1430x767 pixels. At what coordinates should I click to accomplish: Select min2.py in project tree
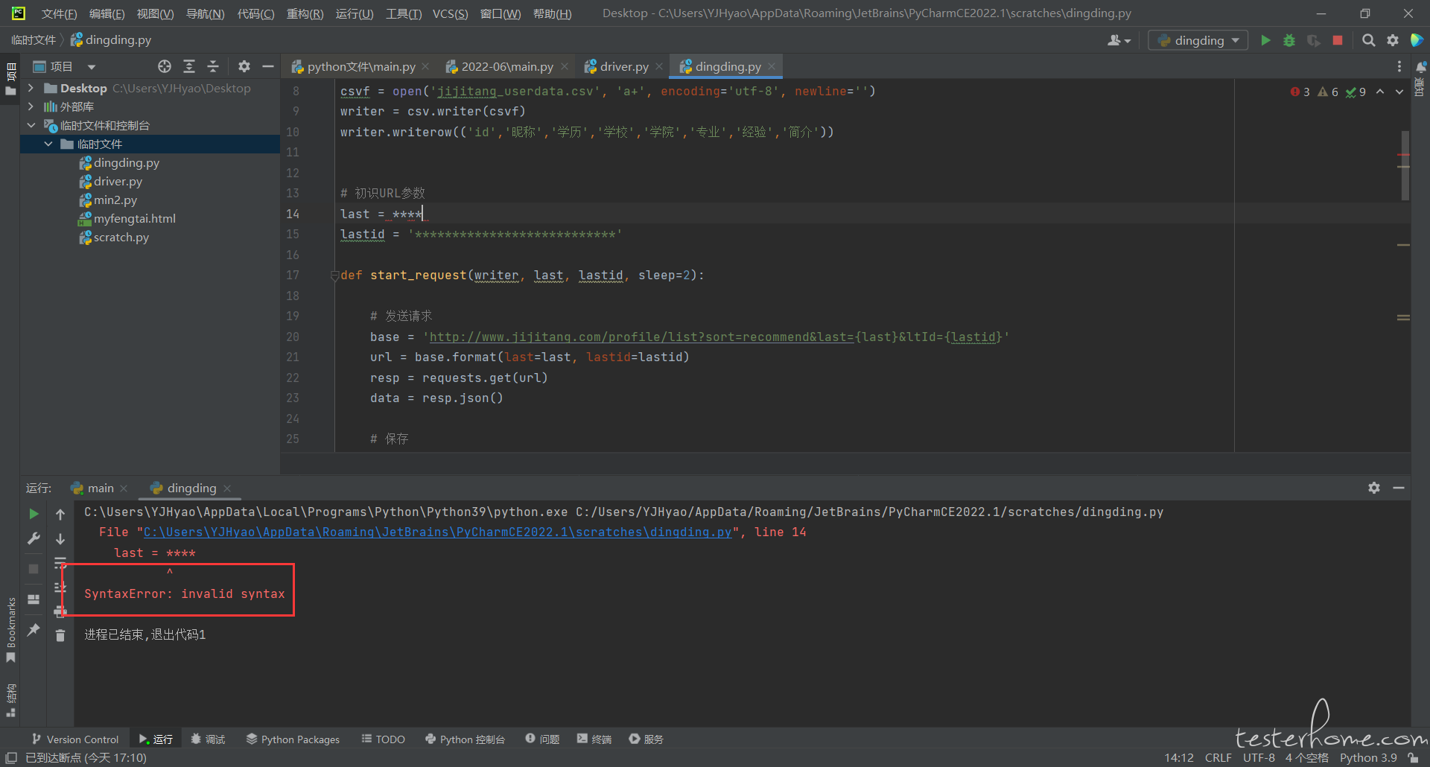(x=115, y=200)
